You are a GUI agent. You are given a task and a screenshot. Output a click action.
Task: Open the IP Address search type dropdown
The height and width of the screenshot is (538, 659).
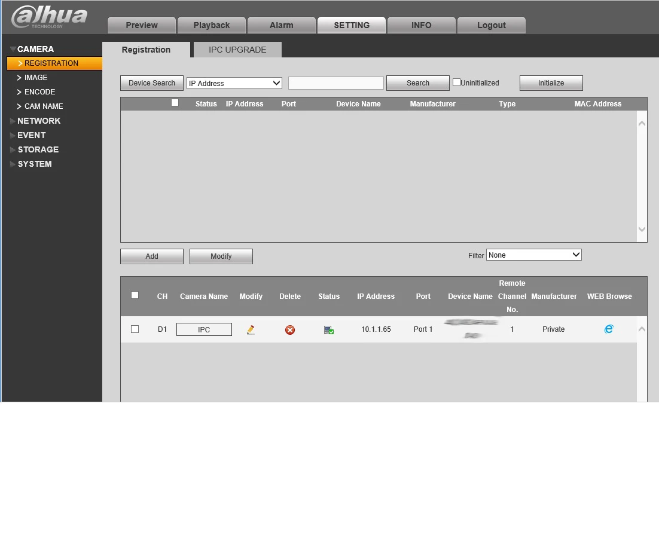tap(234, 83)
